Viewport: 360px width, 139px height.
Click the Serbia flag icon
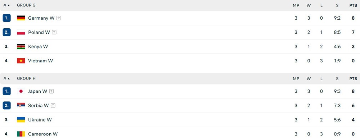[x=21, y=105]
